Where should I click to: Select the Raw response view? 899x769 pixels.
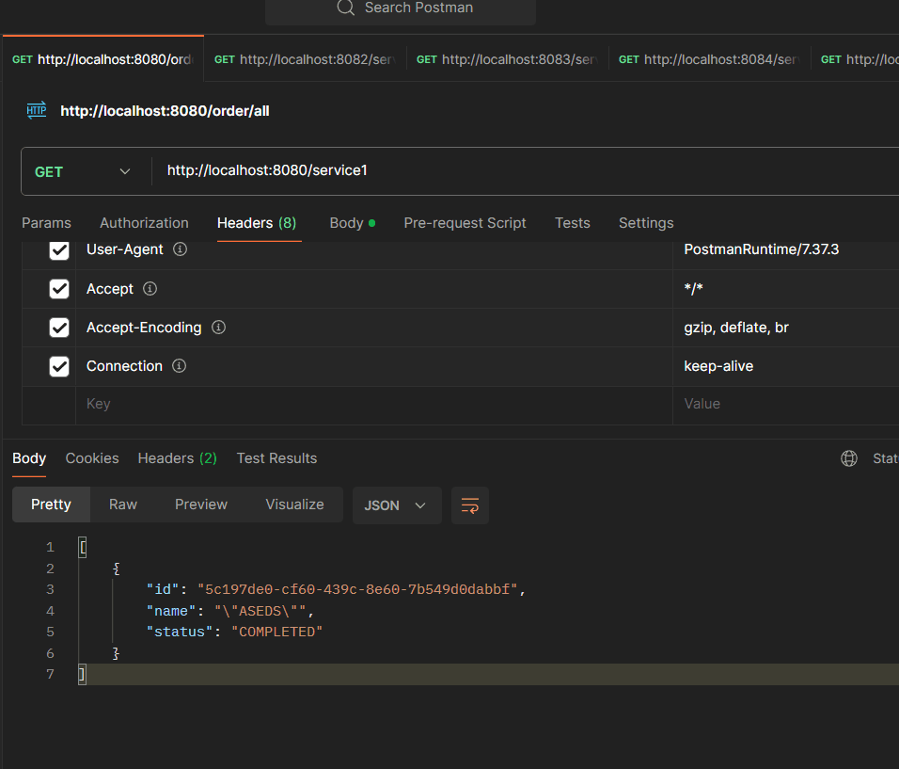pos(123,505)
